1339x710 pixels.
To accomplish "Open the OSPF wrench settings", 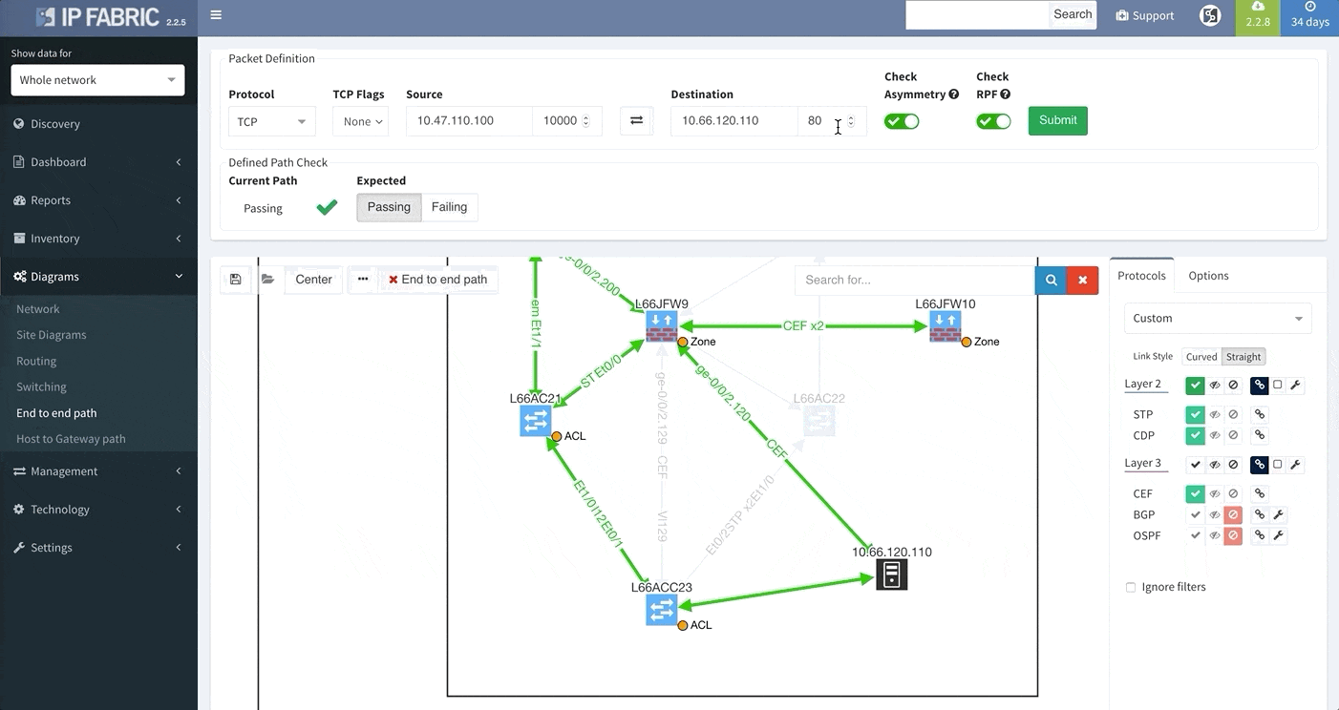I will point(1279,535).
